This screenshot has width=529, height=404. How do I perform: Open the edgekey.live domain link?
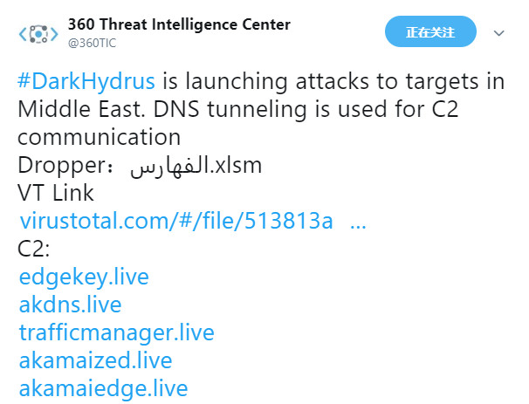(84, 277)
